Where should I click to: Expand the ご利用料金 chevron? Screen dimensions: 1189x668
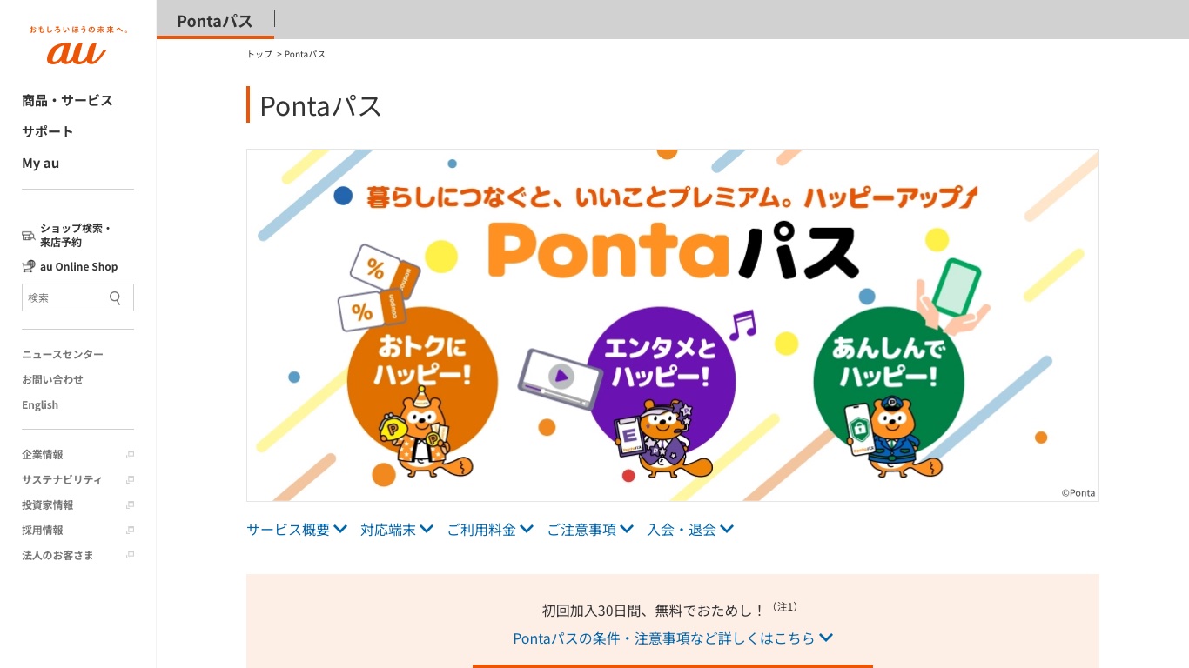(527, 529)
